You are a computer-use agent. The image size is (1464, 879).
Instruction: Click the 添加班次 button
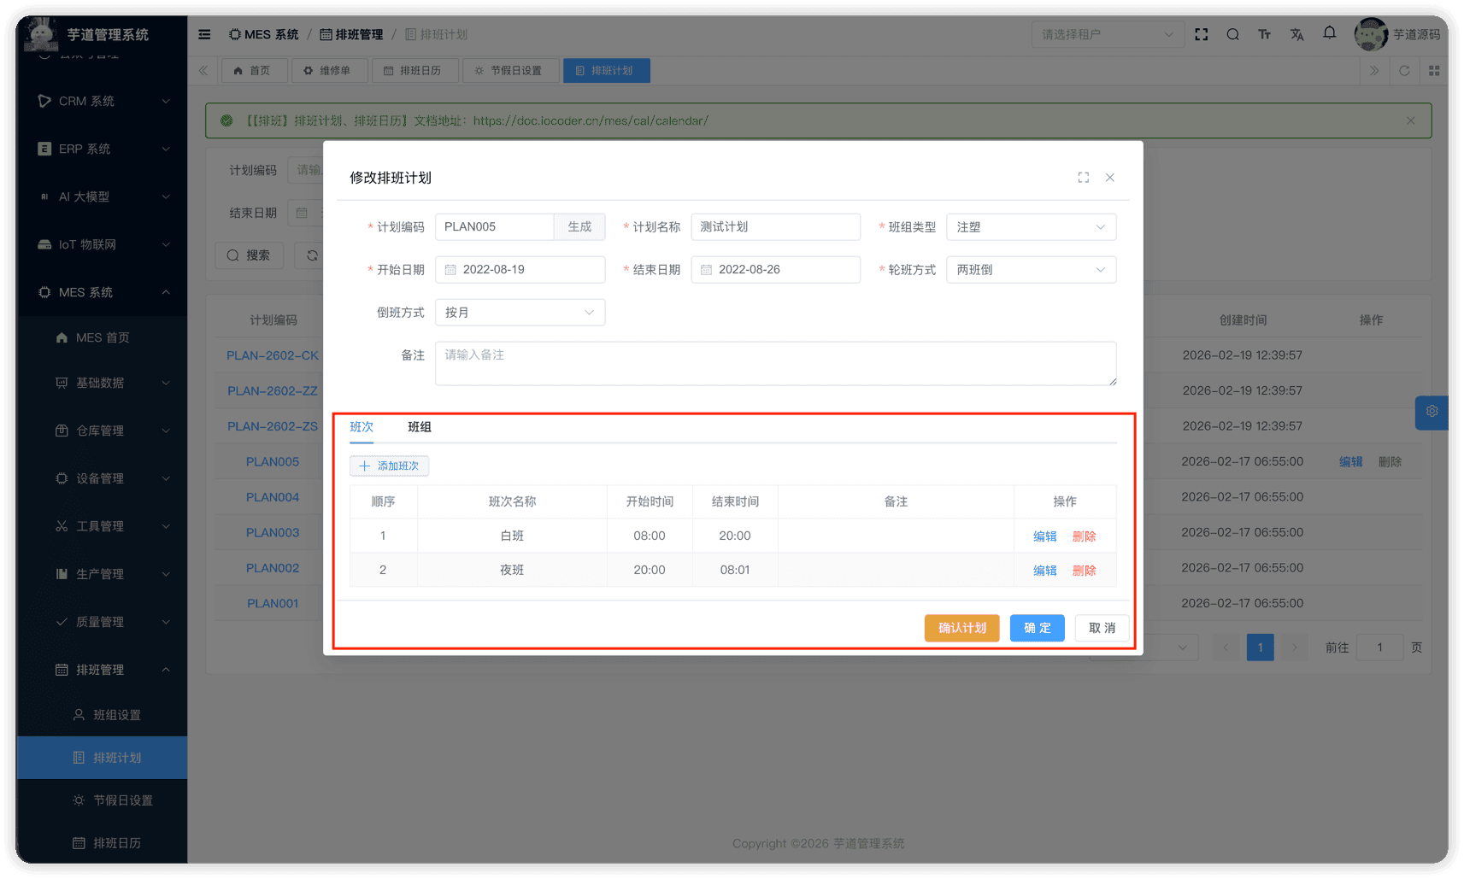[x=390, y=466]
